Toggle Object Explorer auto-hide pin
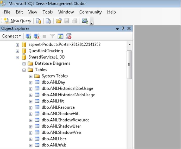The height and width of the screenshot is (149, 181). (123, 28)
